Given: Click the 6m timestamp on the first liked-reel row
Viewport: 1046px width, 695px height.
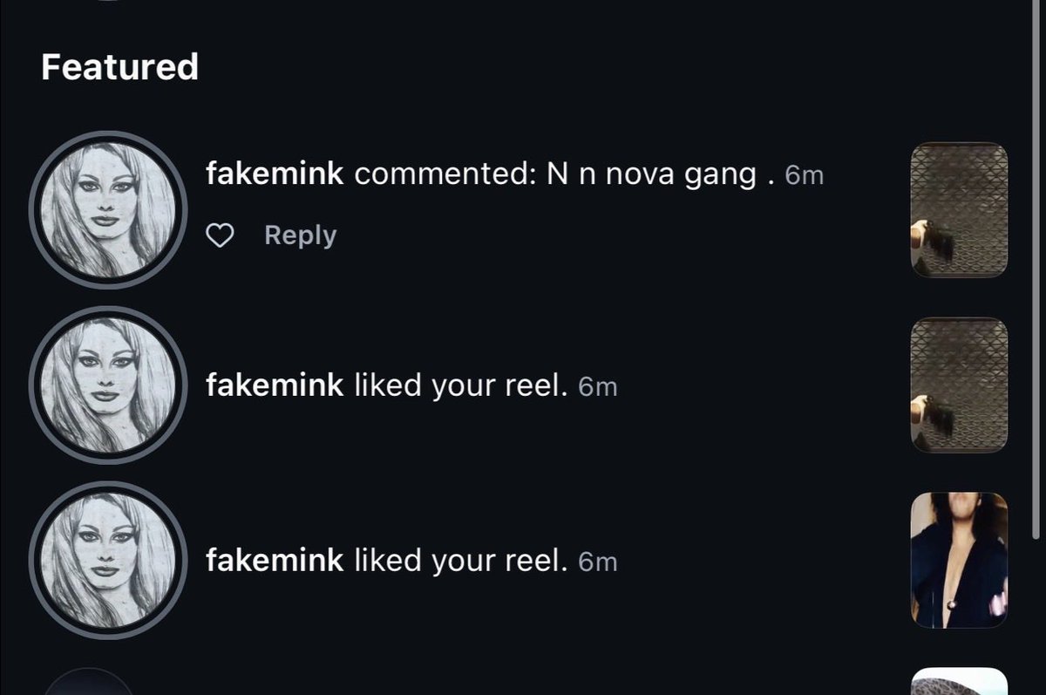Looking at the screenshot, I should (598, 386).
